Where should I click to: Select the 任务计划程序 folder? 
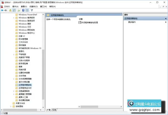pyautogui.click(x=24, y=61)
